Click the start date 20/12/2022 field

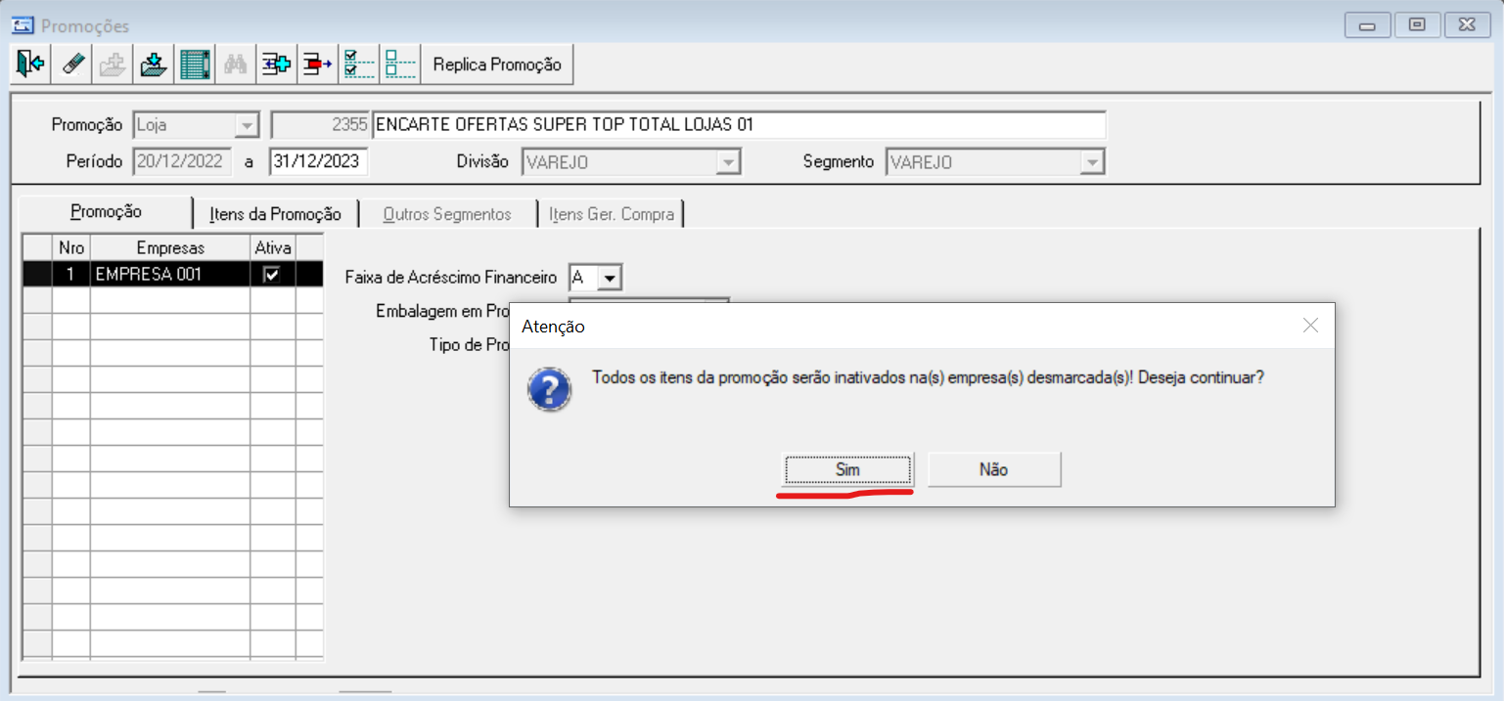[x=182, y=161]
